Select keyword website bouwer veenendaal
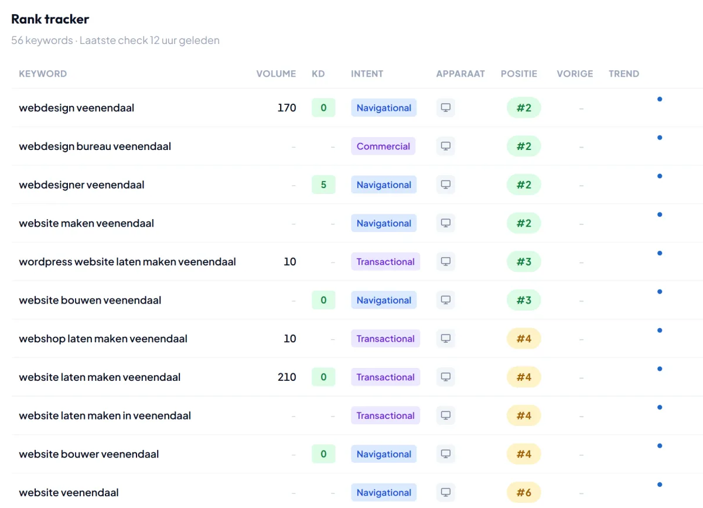Image resolution: width=703 pixels, height=508 pixels. coord(89,454)
